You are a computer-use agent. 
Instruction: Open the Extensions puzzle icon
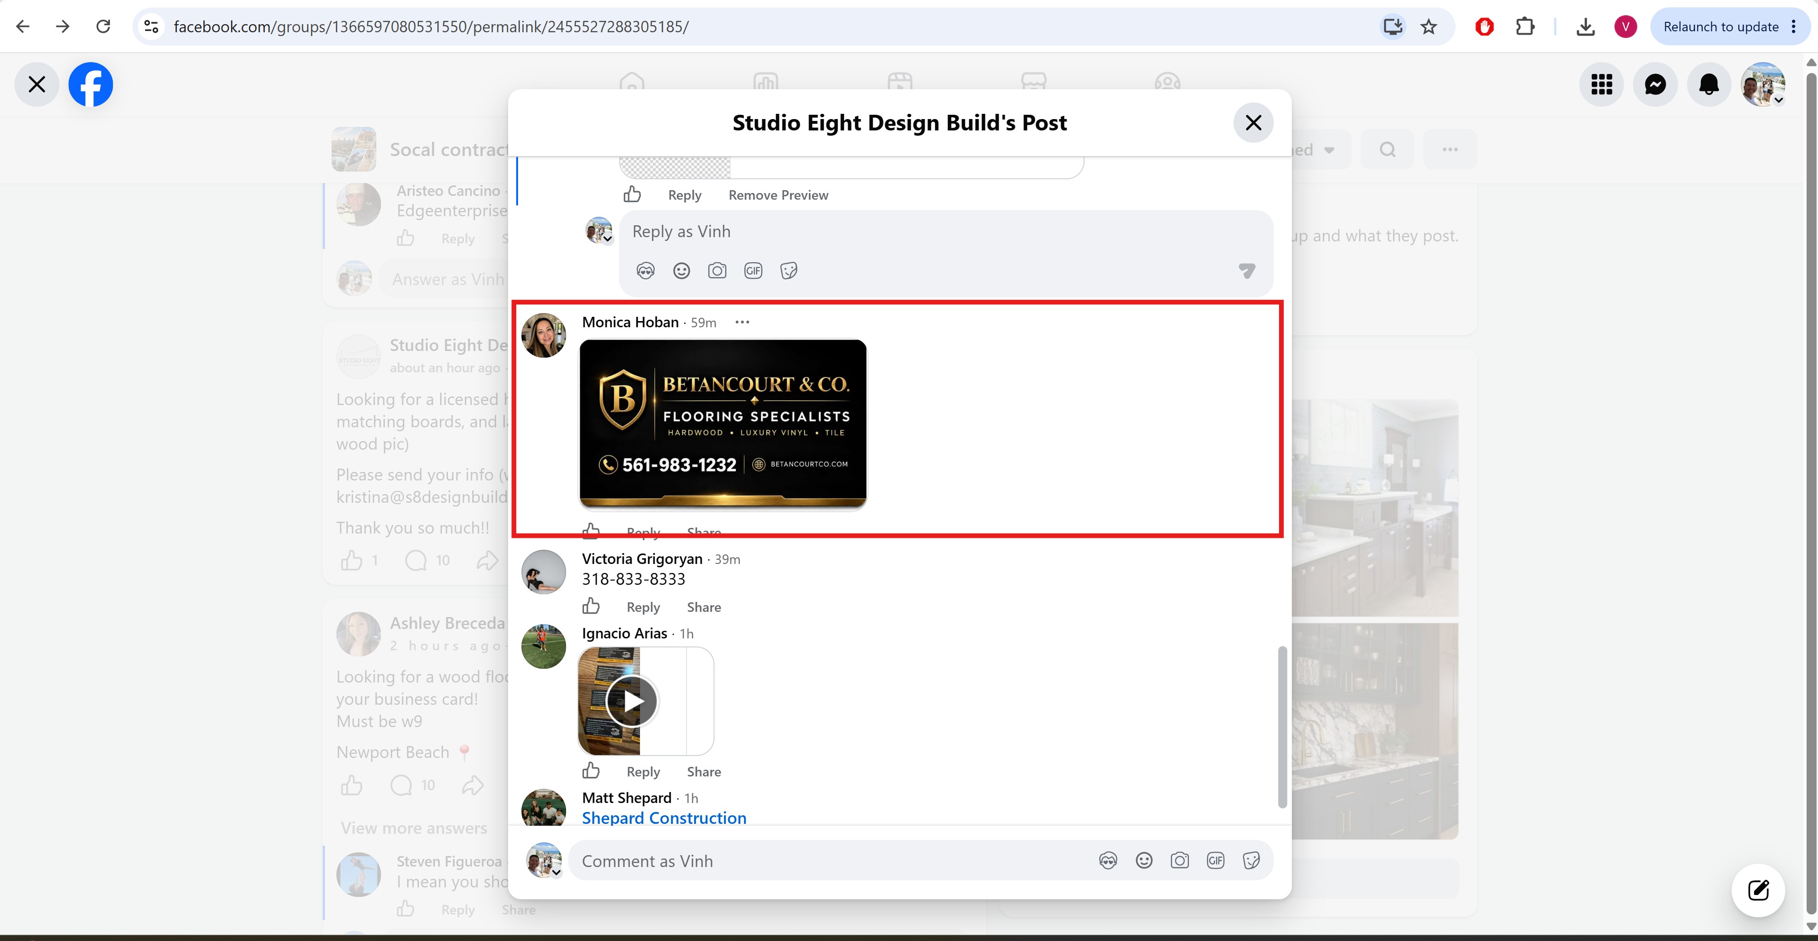[x=1525, y=27]
